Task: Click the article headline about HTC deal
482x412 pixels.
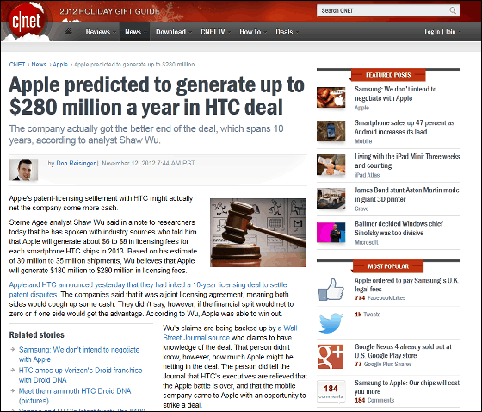Action: pos(157,96)
